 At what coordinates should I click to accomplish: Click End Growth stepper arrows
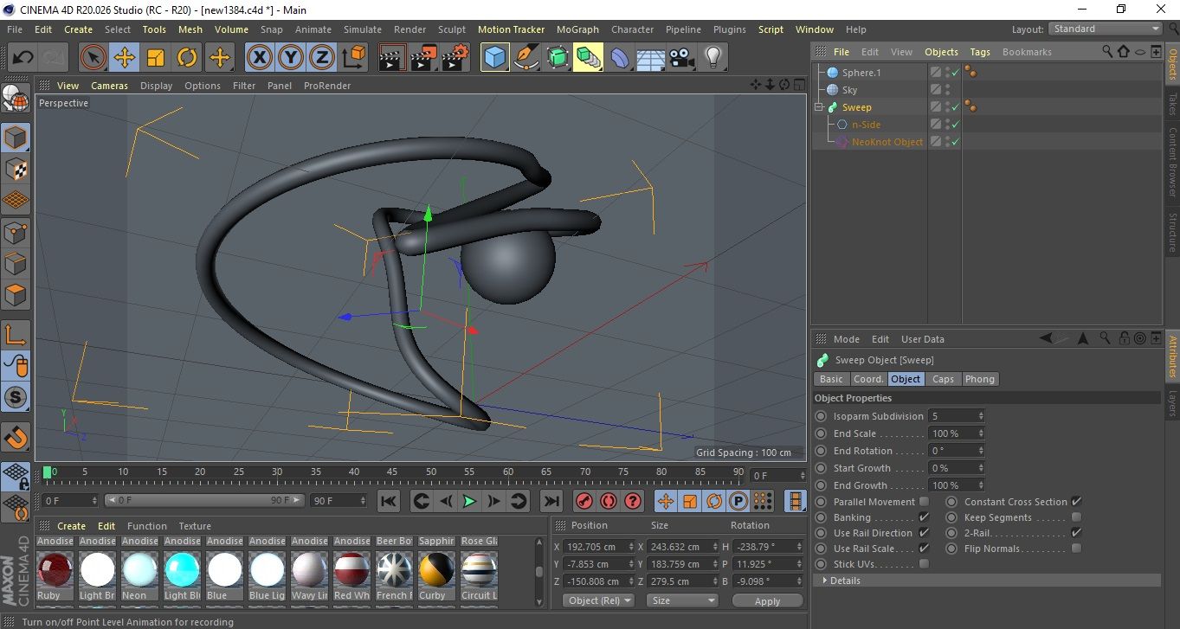pyautogui.click(x=981, y=485)
